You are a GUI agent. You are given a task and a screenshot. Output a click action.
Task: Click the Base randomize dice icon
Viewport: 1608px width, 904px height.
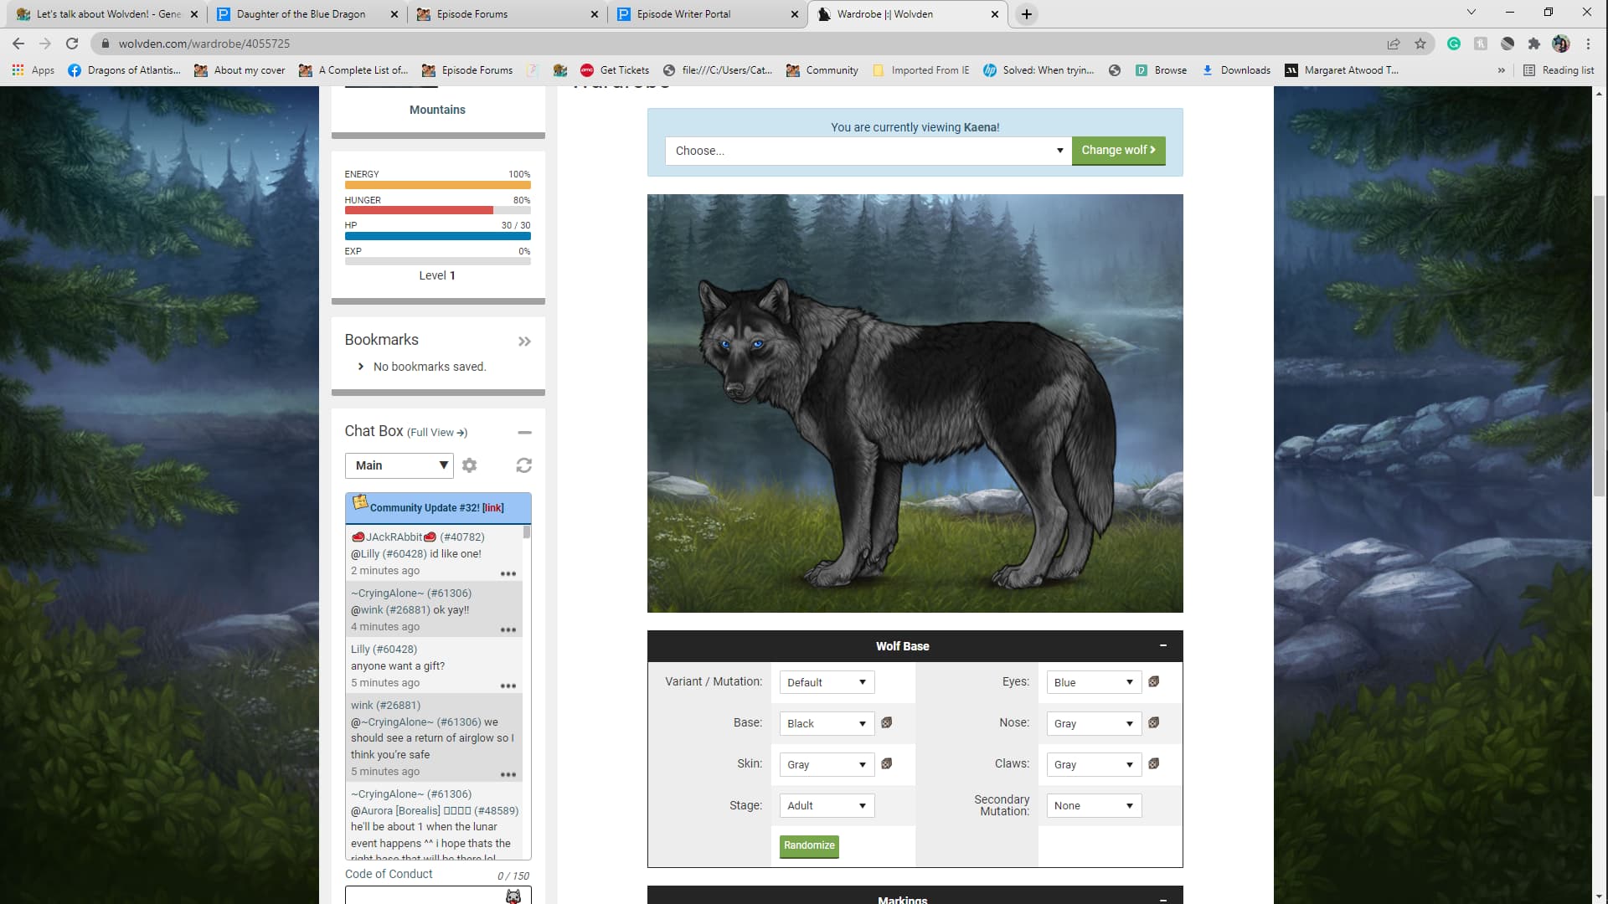click(x=886, y=722)
